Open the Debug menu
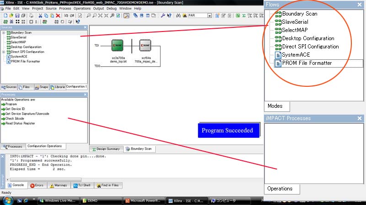Image resolution: width=366 pixels, height=205 pixels. [111, 8]
